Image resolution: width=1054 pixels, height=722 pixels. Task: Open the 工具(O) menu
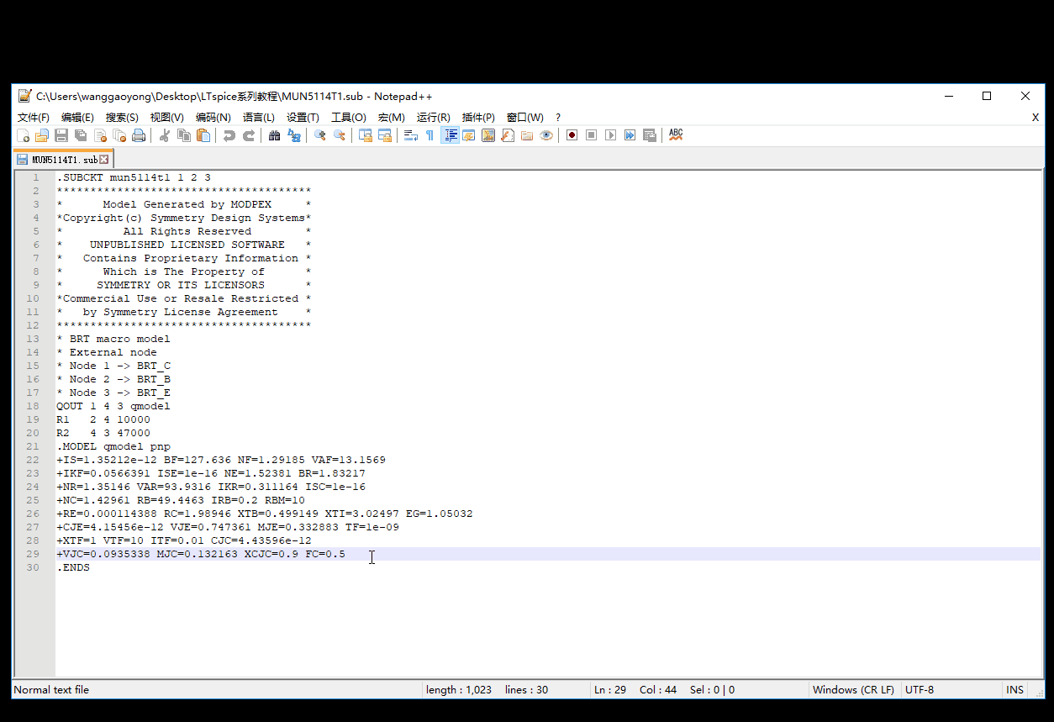click(349, 118)
